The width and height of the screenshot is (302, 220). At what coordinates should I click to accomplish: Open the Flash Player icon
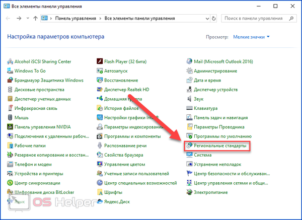tap(100, 61)
